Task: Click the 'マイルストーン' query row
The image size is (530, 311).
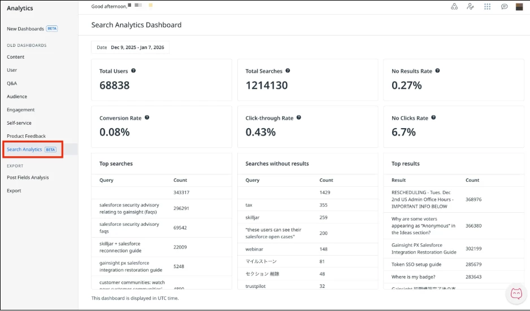Action: point(308,261)
